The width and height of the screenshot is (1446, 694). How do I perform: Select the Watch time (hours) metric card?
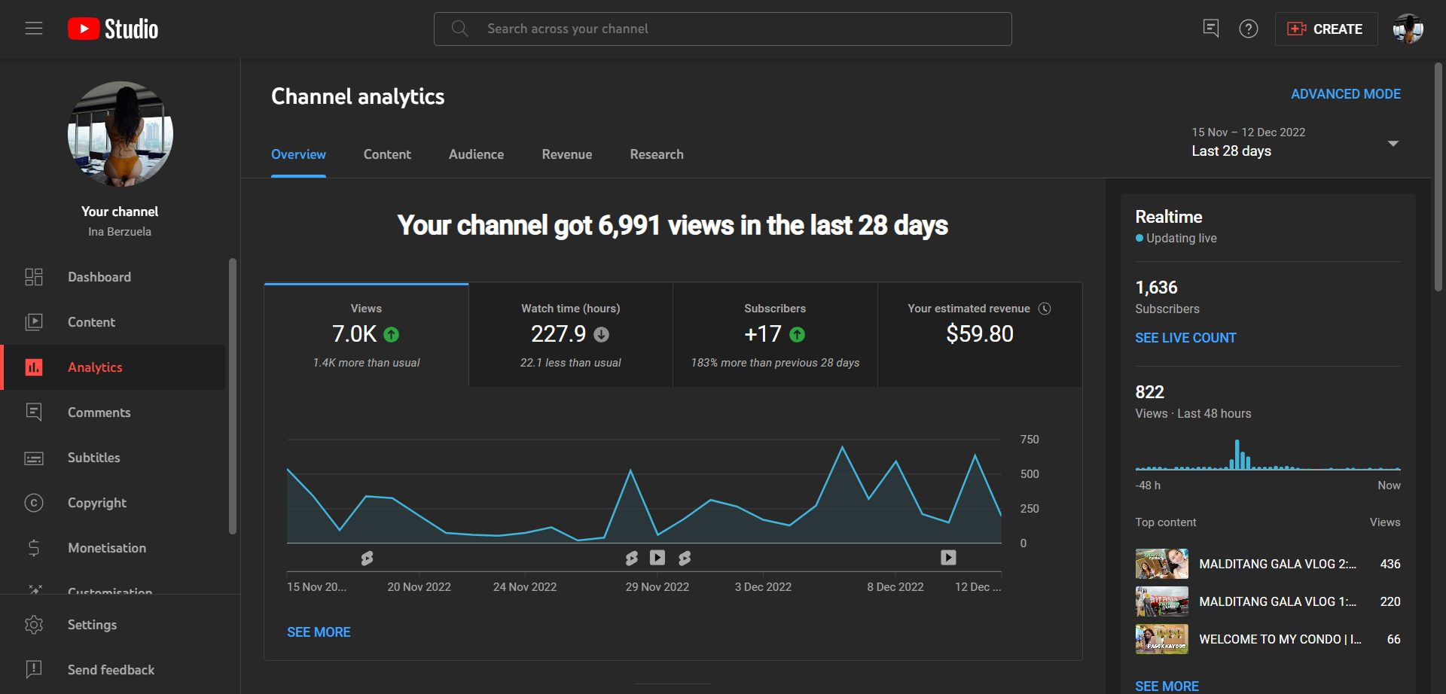(x=571, y=335)
